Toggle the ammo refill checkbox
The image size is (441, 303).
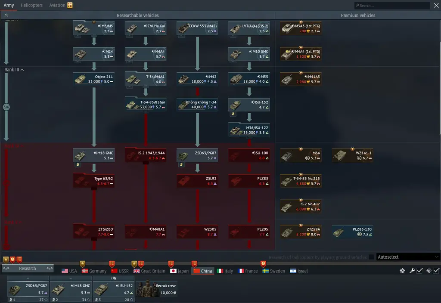436,271
